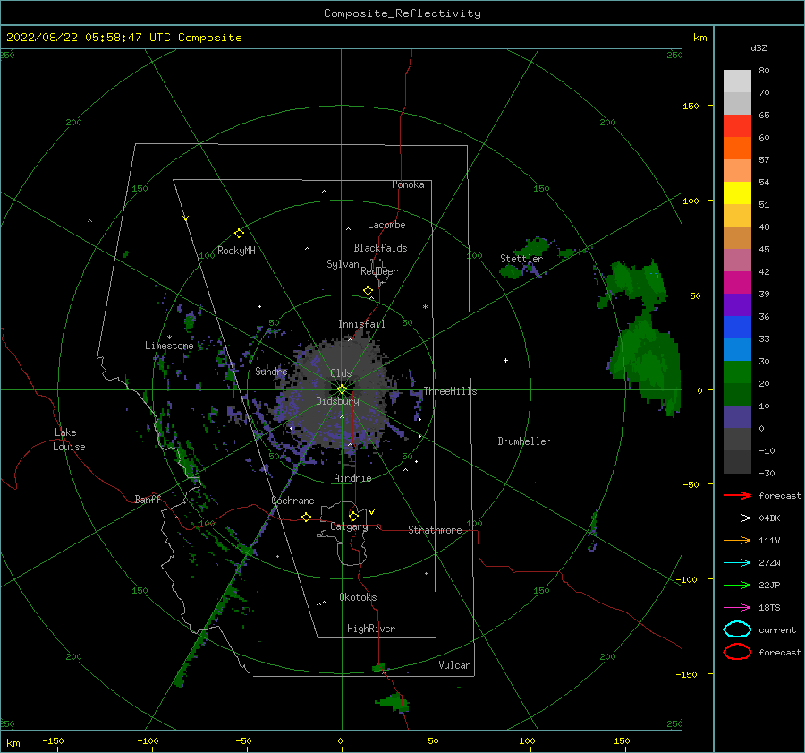Click the Didsbury label

(337, 401)
